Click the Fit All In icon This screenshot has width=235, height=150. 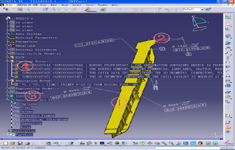[x=142, y=143]
